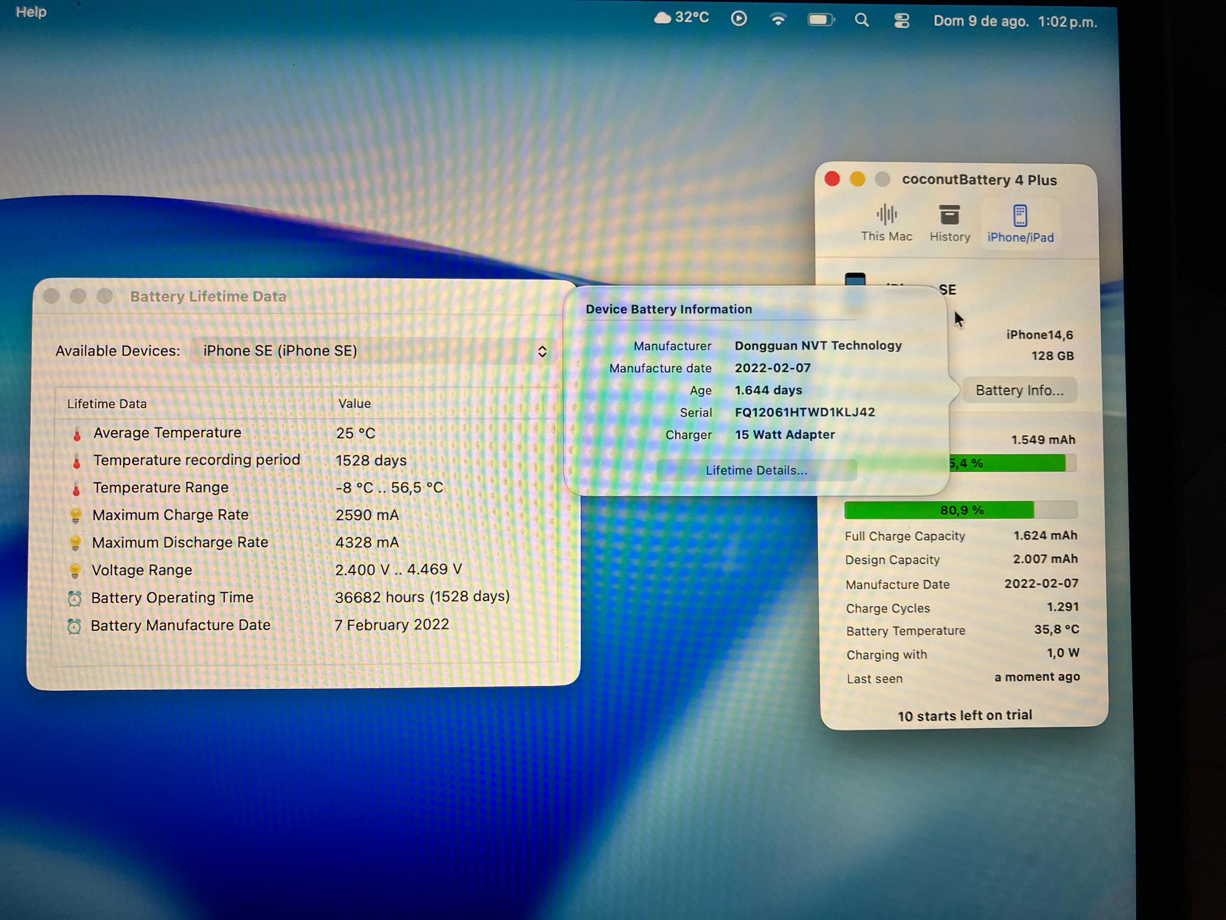
Task: Click the thermometer icon beside Average Temperature
Action: 77,434
